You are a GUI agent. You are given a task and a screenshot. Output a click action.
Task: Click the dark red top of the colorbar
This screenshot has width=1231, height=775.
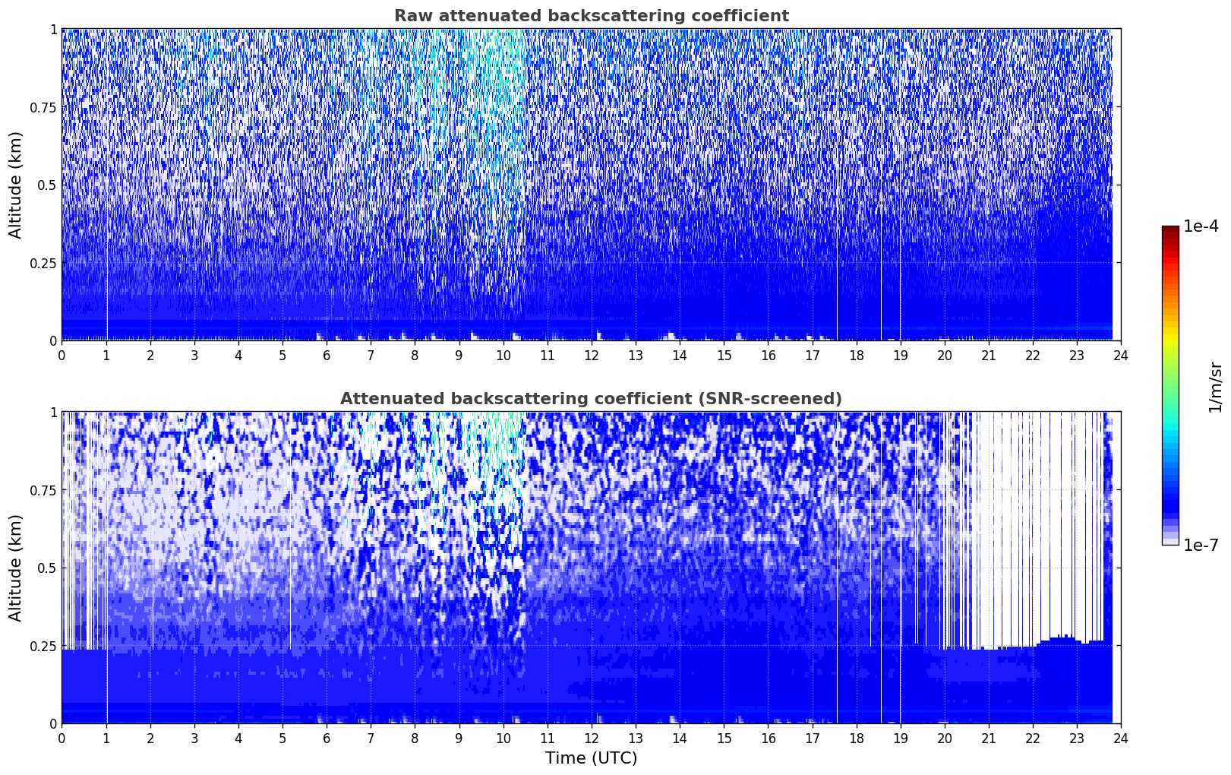coord(1170,229)
